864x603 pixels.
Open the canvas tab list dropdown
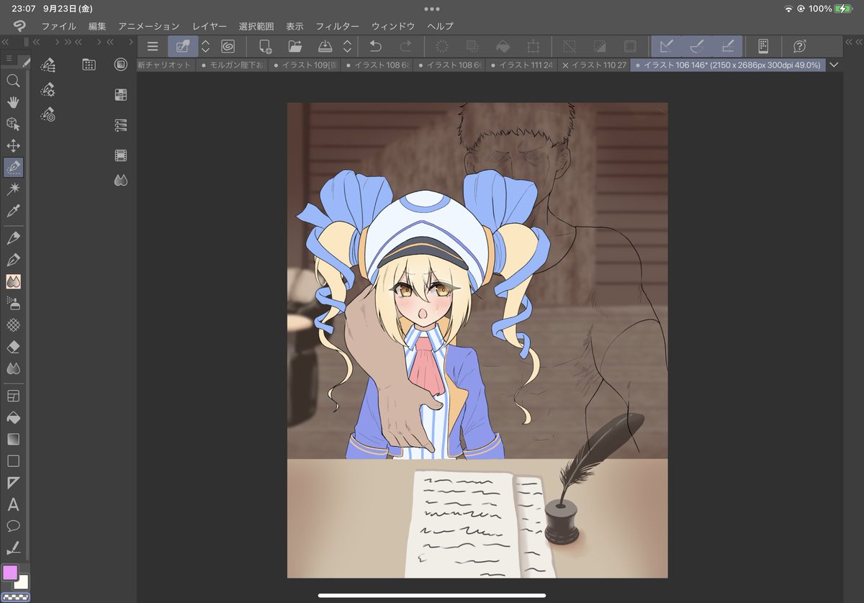[x=833, y=64]
